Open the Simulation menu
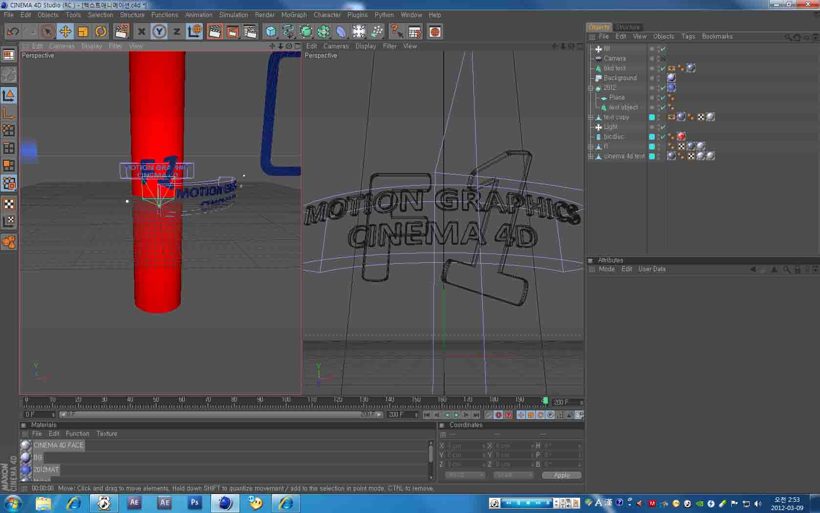This screenshot has height=513, width=820. 234,15
